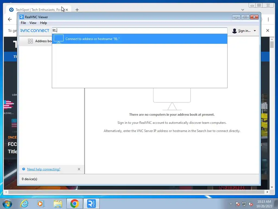
Task: Open the View menu in RealVNC Viewer
Action: 33,23
